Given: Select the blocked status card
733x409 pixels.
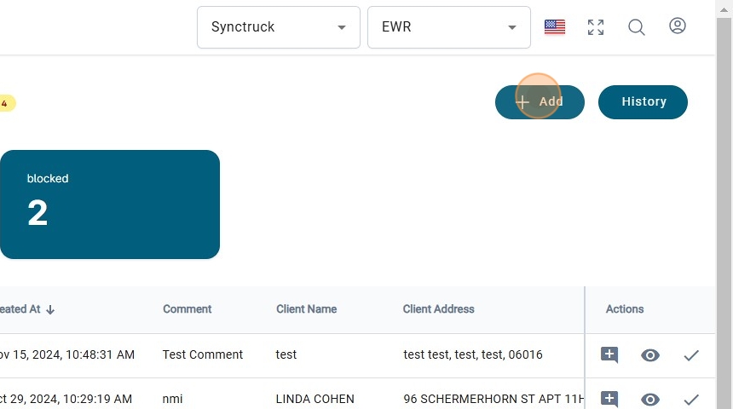Looking at the screenshot, I should 110,204.
